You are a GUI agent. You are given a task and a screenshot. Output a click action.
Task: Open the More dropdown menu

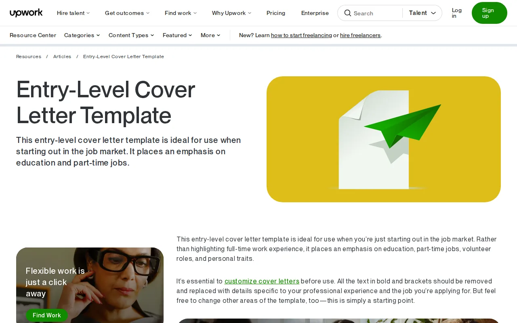pyautogui.click(x=210, y=35)
